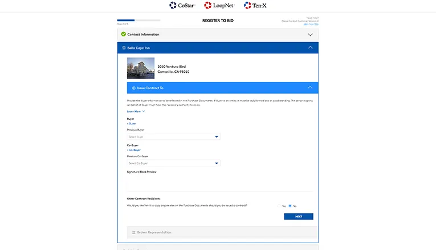This screenshot has height=250, width=436.
Task: Click the Contact Information header title
Action: pyautogui.click(x=143, y=34)
